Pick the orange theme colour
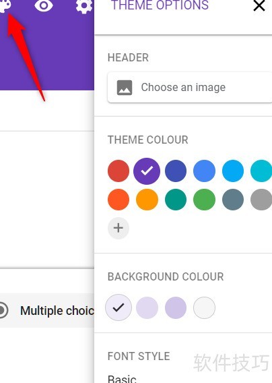Screen dimensions: 272x383 click(147, 200)
